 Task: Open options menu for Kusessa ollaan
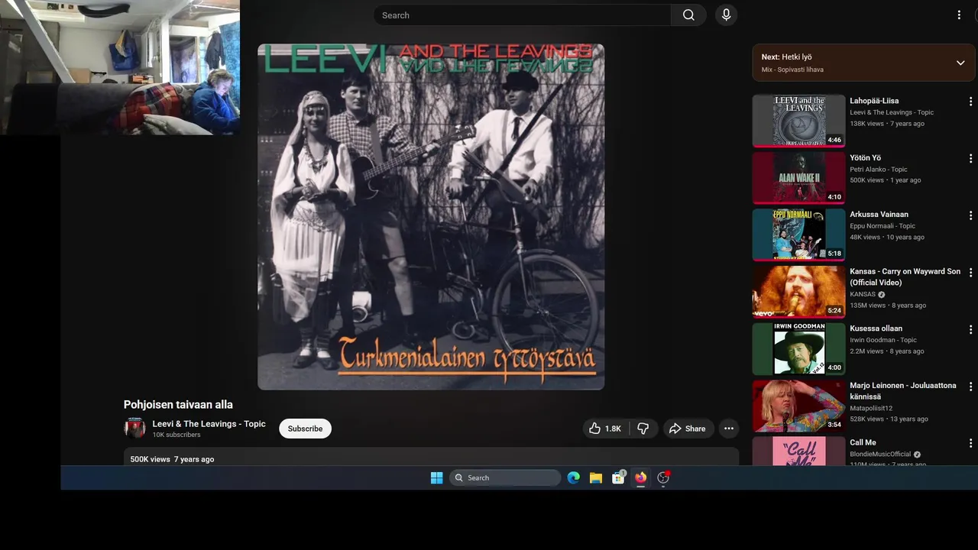971,330
